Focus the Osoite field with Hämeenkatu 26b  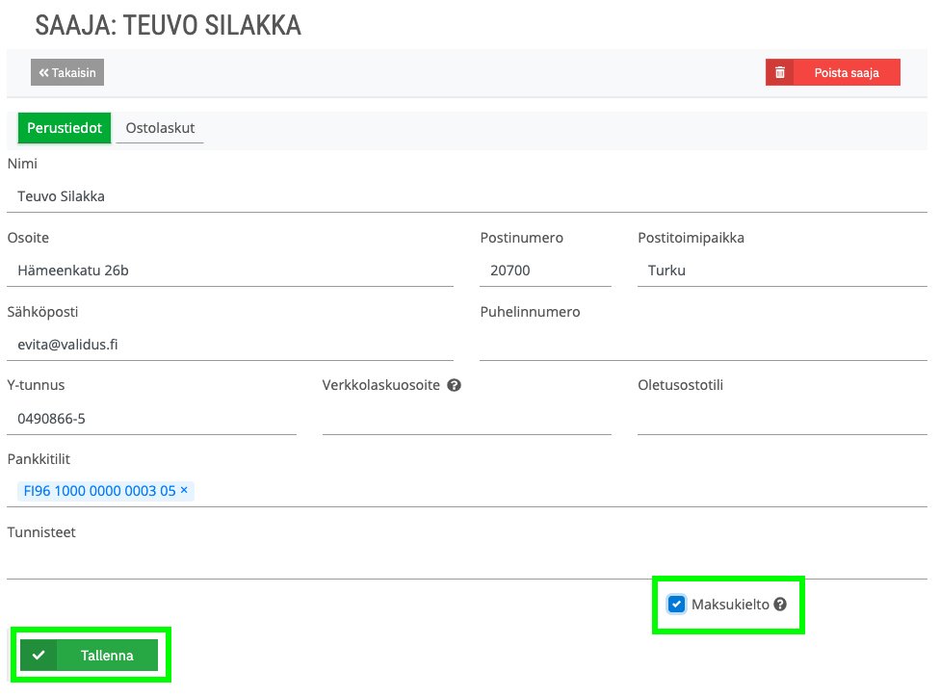point(230,271)
